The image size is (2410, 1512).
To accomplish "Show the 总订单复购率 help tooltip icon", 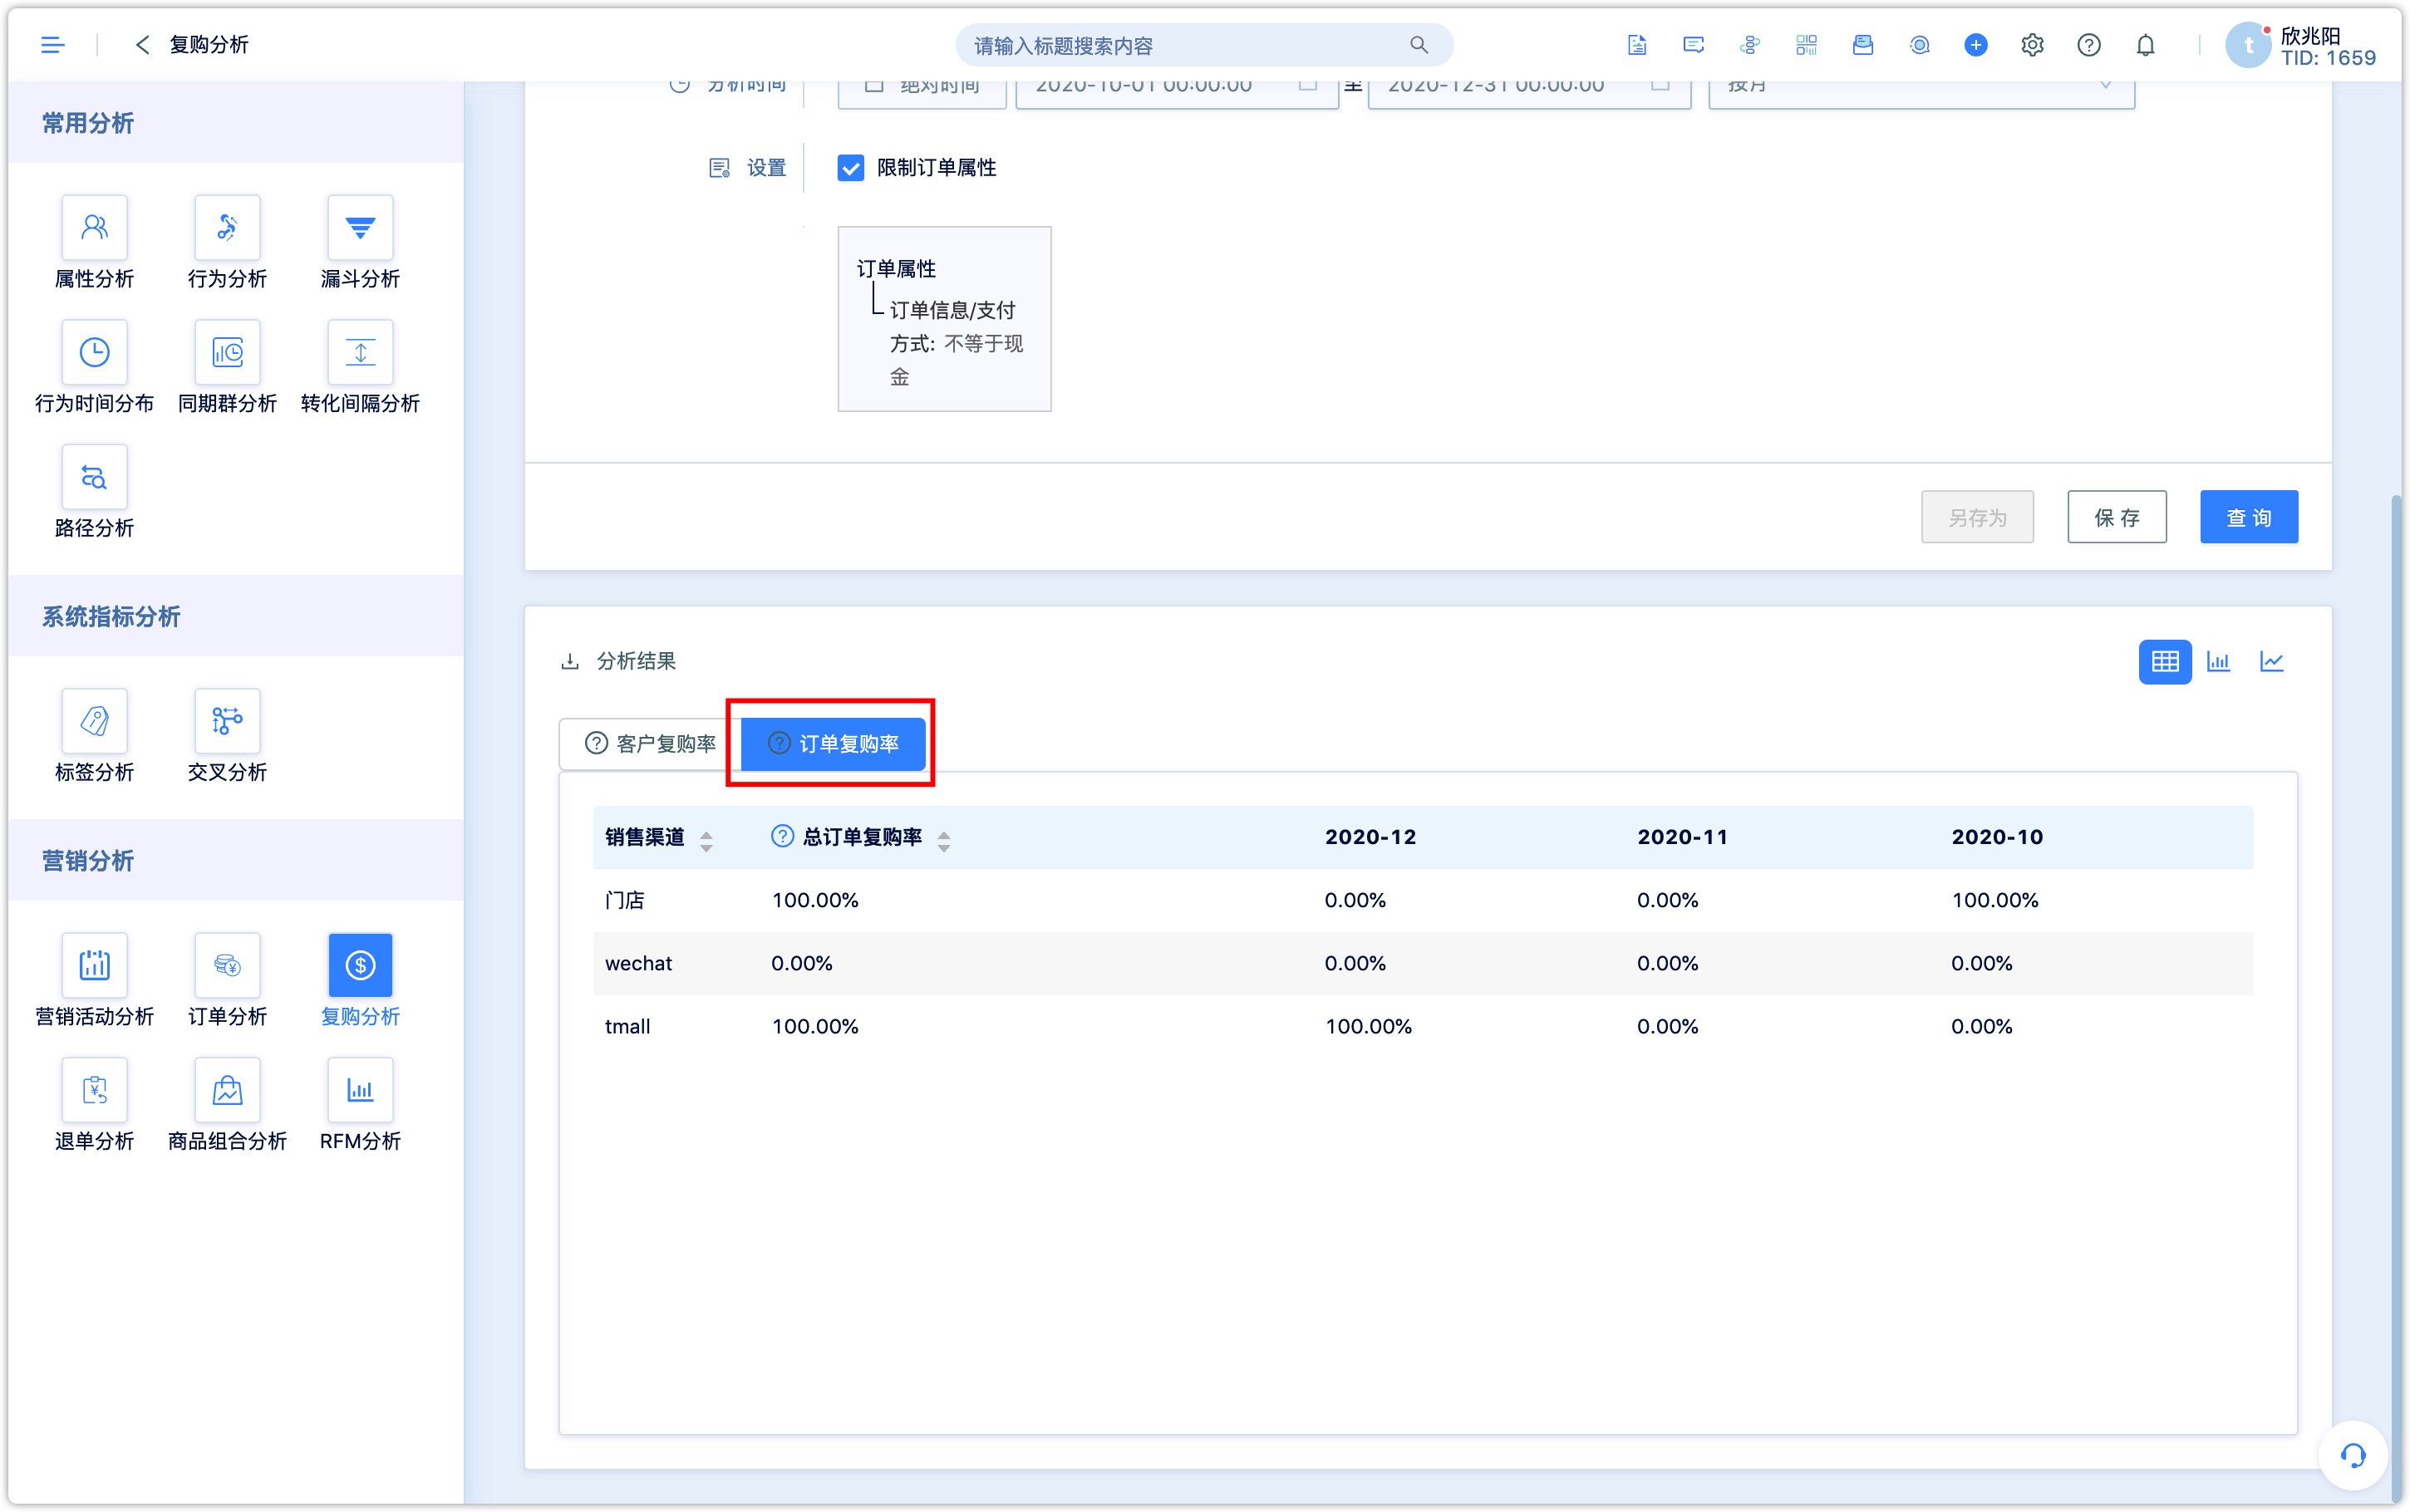I will tap(782, 836).
